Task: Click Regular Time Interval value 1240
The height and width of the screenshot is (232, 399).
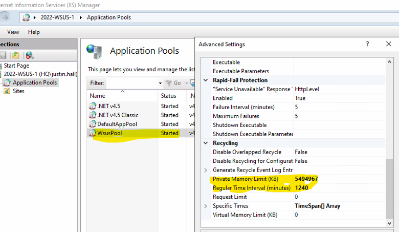Action: point(301,188)
